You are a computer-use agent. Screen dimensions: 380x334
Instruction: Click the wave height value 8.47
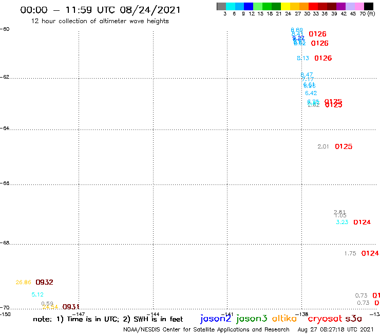point(307,75)
